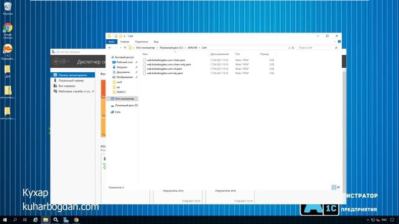This screenshot has width=399, height=224.
Task: Open the address bar history dropdown
Action: 289,48
